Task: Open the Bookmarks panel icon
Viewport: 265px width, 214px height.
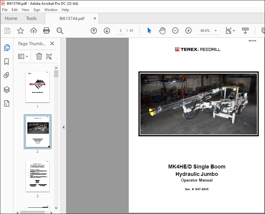Action: click(x=7, y=62)
